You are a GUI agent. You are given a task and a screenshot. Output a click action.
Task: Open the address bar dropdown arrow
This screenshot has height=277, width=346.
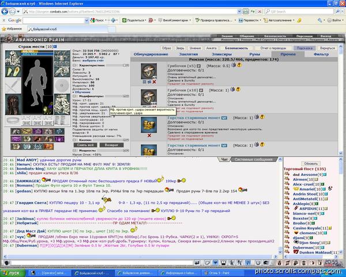239,12
